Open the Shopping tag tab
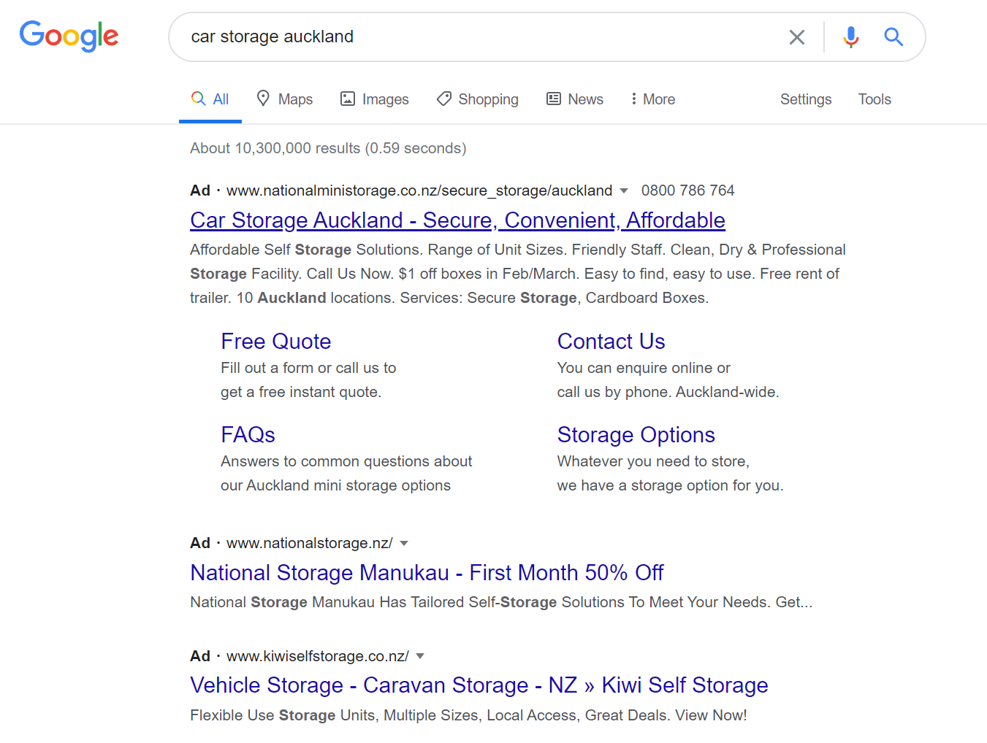 coord(478,99)
